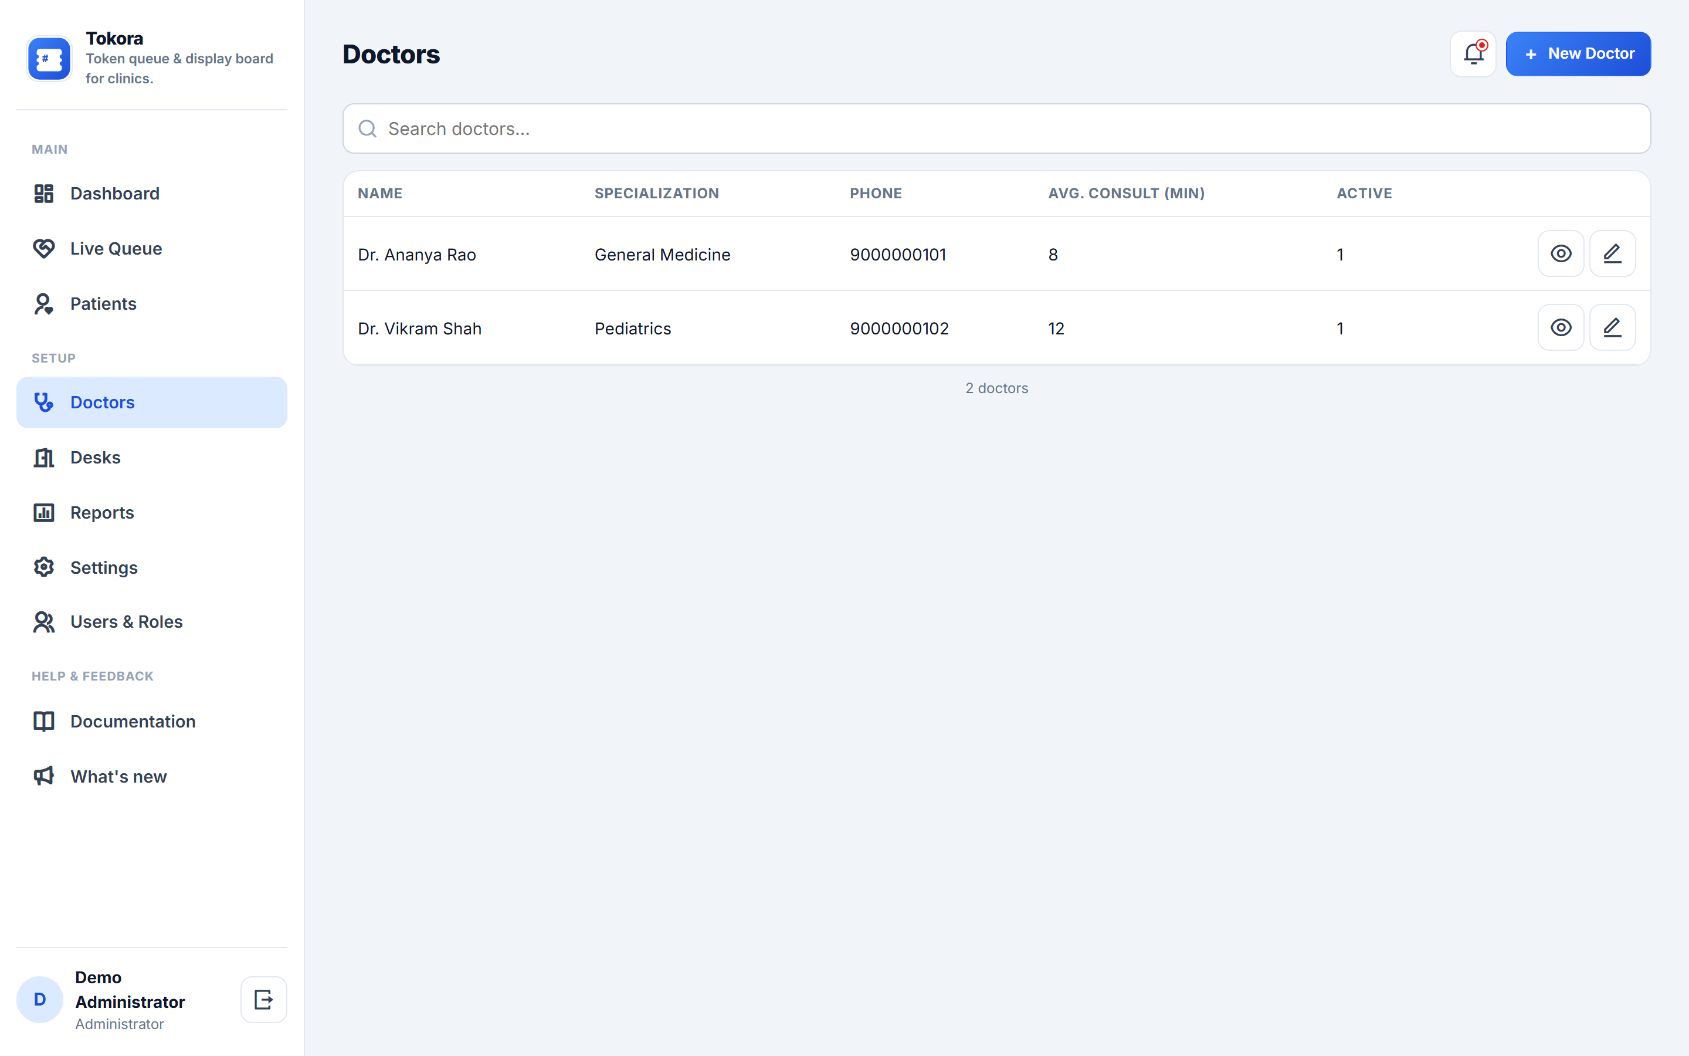Click the user avatar D

40,1000
